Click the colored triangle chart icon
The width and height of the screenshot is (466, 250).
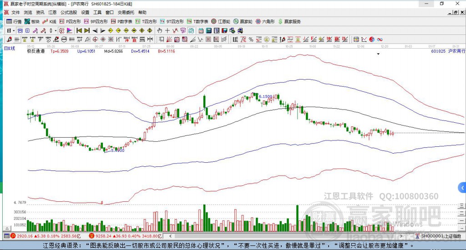(x=70, y=30)
